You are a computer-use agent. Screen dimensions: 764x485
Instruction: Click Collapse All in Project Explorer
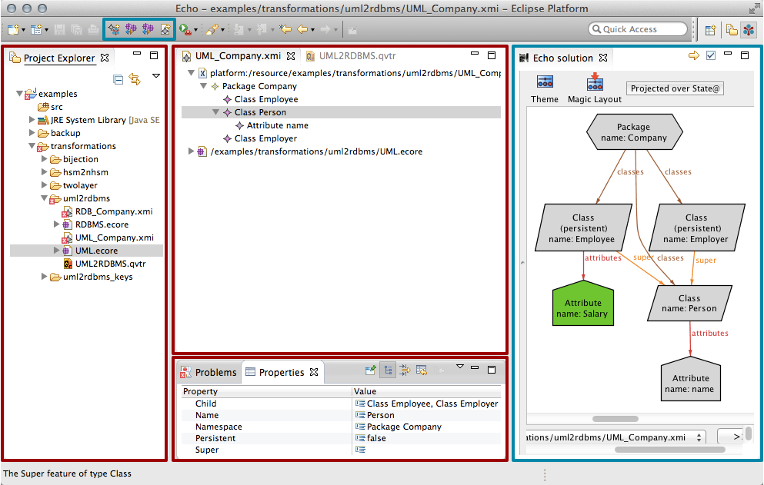click(118, 79)
